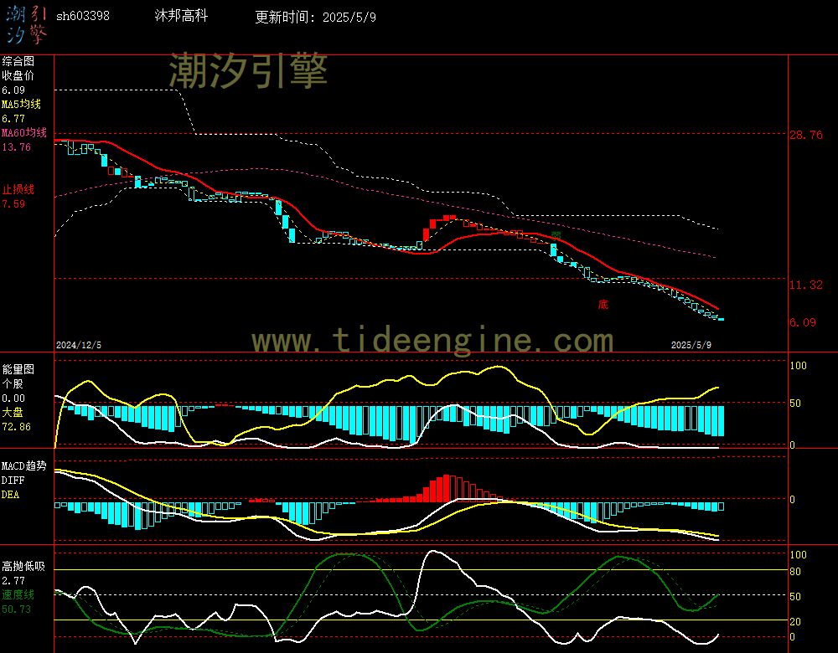
Task: Click the 28.76 price axis label
Action: click(x=806, y=135)
